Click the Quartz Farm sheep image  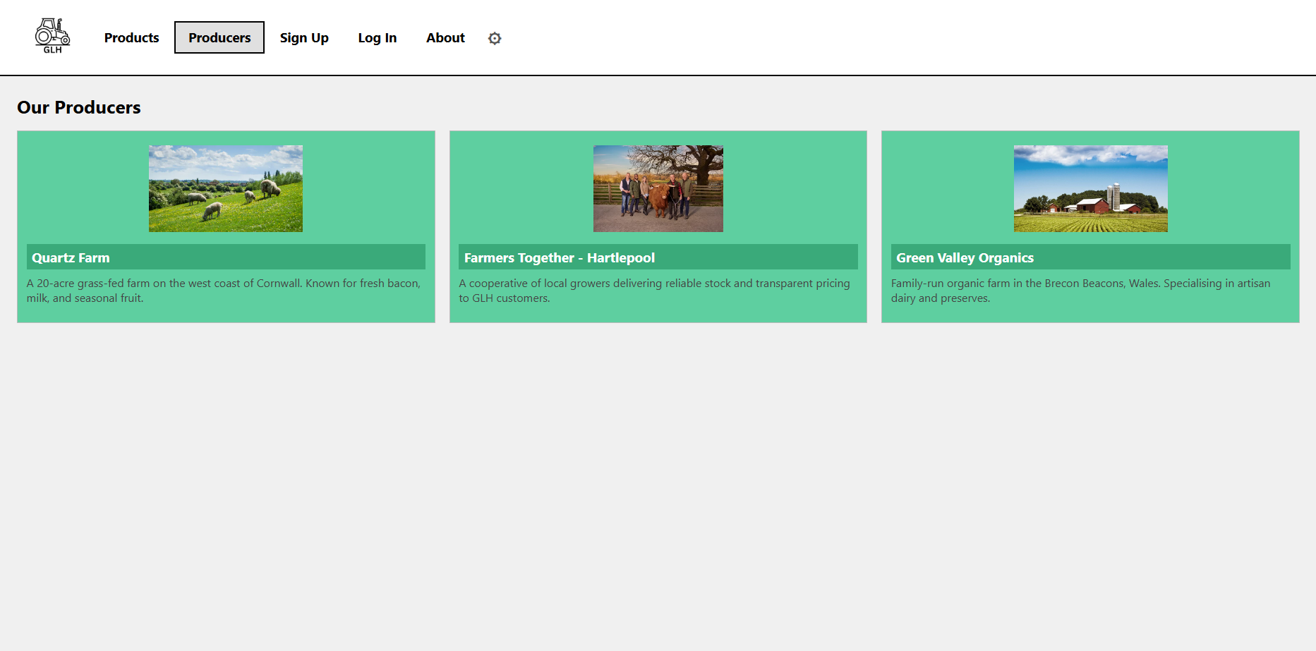(x=226, y=188)
